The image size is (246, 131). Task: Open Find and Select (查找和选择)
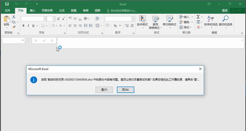pyautogui.click(x=225, y=22)
